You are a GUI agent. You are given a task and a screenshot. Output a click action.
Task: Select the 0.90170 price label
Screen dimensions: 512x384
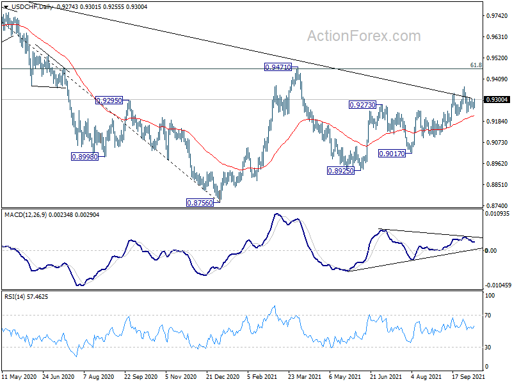click(392, 154)
